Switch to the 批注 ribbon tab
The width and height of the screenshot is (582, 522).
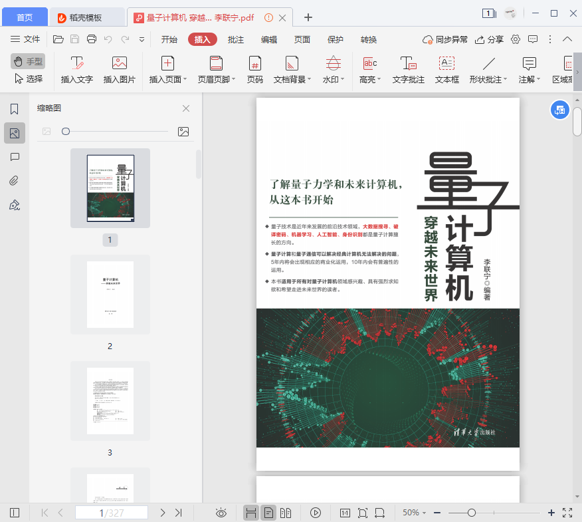(x=236, y=39)
